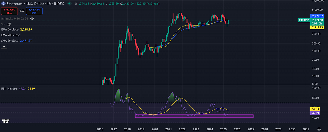Screen dimensions: 328x132
Task: Click the 2016 label on time axis
Action: (100, 129)
